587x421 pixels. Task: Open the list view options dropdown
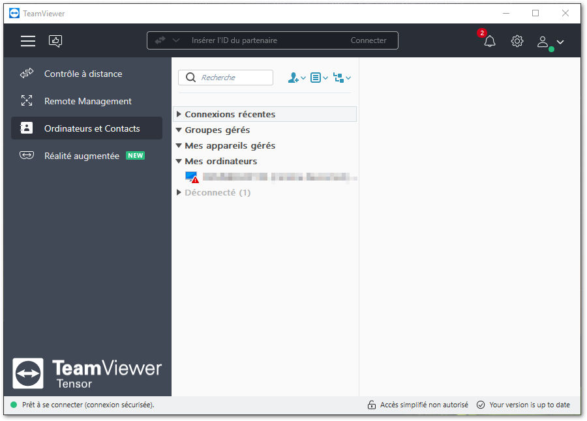click(x=319, y=78)
